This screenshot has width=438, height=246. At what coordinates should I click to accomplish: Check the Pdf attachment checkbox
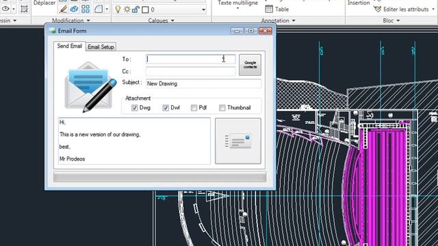pos(194,108)
